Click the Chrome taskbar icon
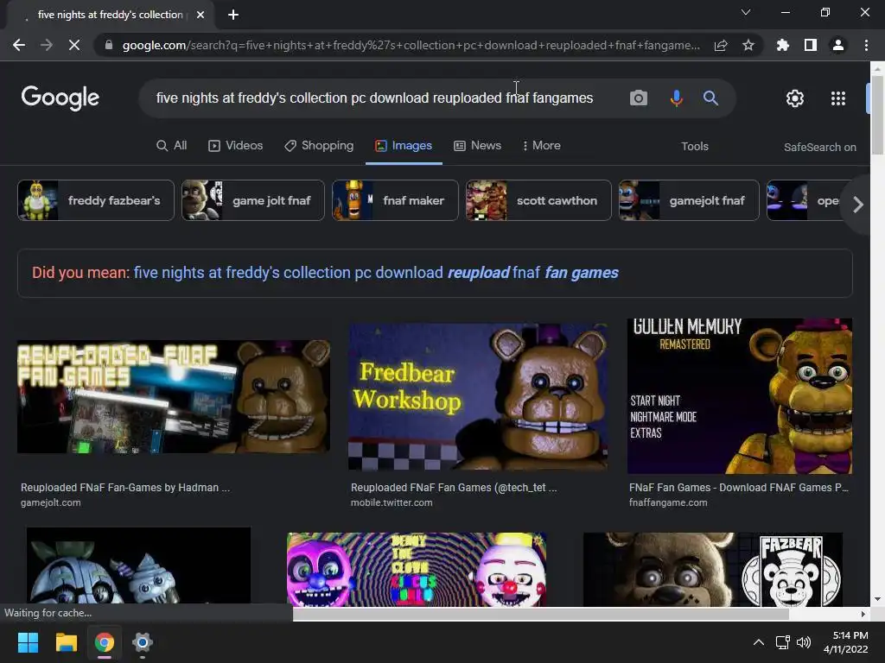Viewport: 885px width, 663px height. point(105,642)
